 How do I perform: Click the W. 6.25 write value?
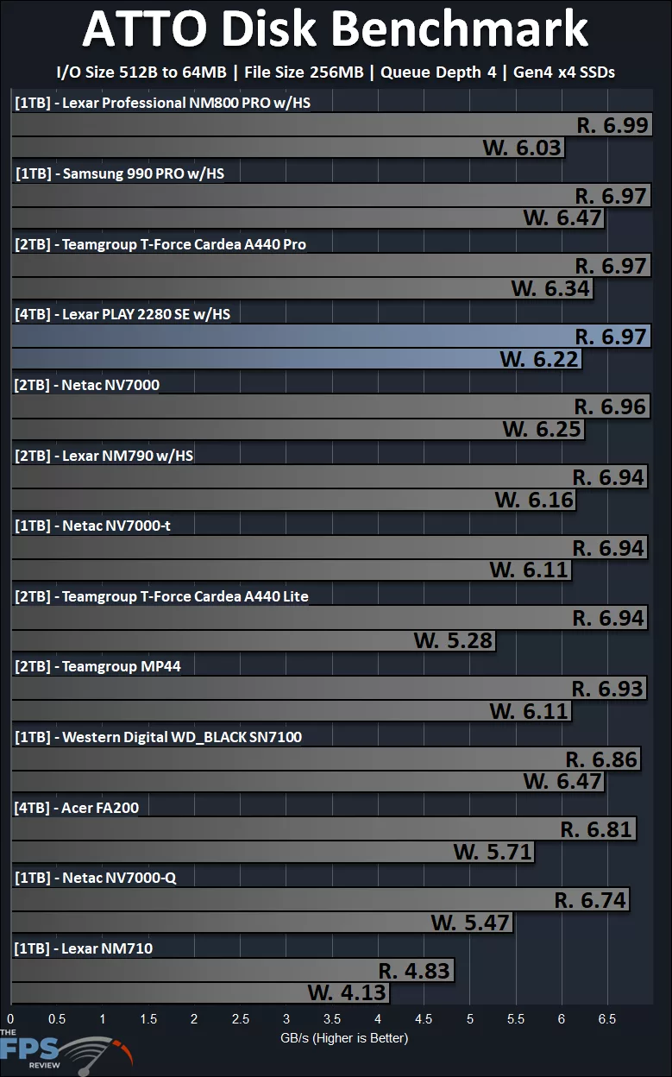pos(543,429)
